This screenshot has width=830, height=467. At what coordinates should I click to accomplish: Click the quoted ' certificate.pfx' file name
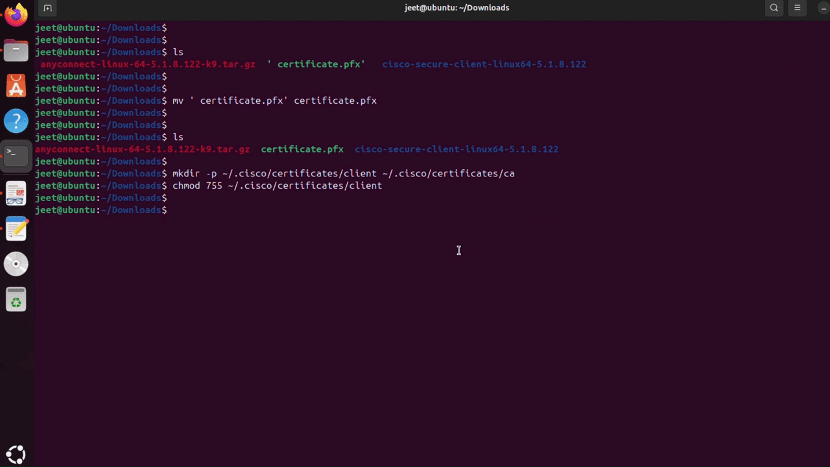[316, 64]
